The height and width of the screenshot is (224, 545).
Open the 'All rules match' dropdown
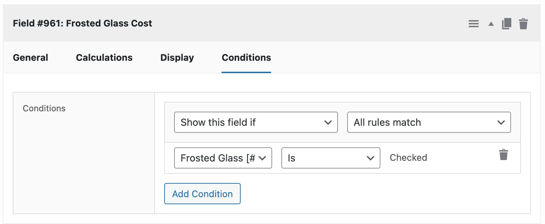pos(429,122)
